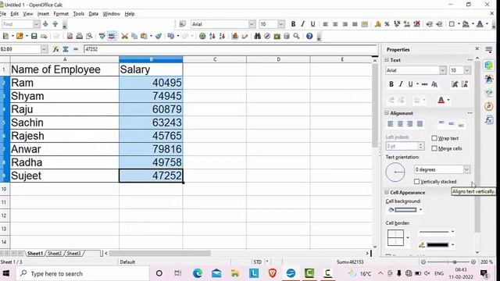Image resolution: width=500 pixels, height=281 pixels.
Task: Click the Format Paintbrush icon
Action: click(x=158, y=36)
